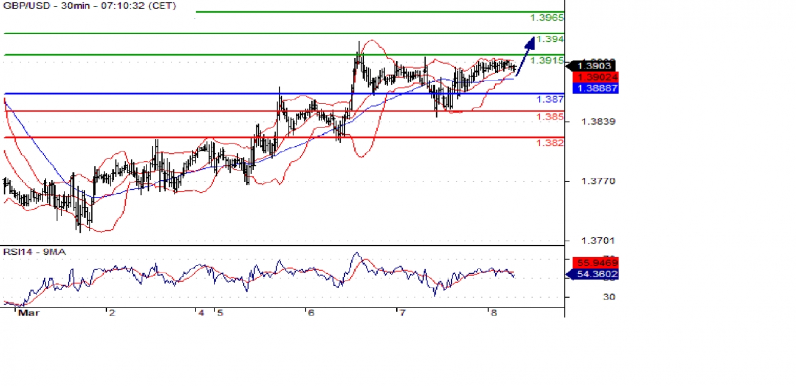Click the red 1.382 support level label
Viewport: 796px width, 386px height.
pos(549,143)
